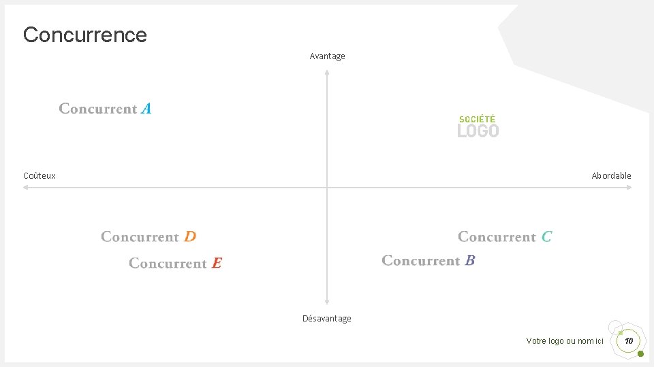Click the bottom arrowhead of vertical axis
Image resolution: width=654 pixels, height=367 pixels.
pos(327,302)
